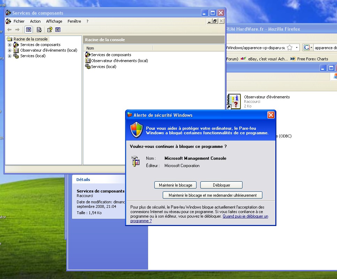Click the Nom column header
Image resolution: width=337 pixels, height=279 pixels.
(x=118, y=48)
